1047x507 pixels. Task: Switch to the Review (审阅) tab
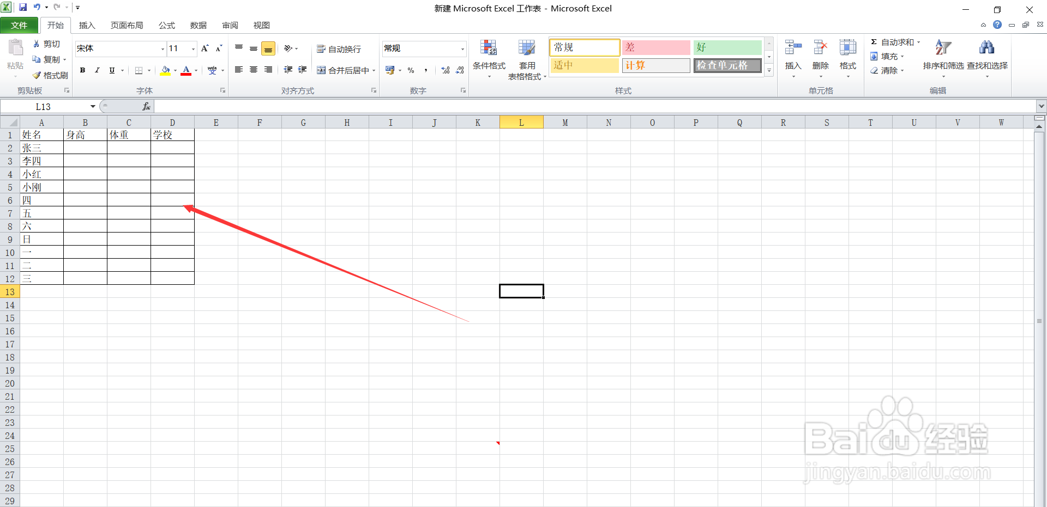230,25
